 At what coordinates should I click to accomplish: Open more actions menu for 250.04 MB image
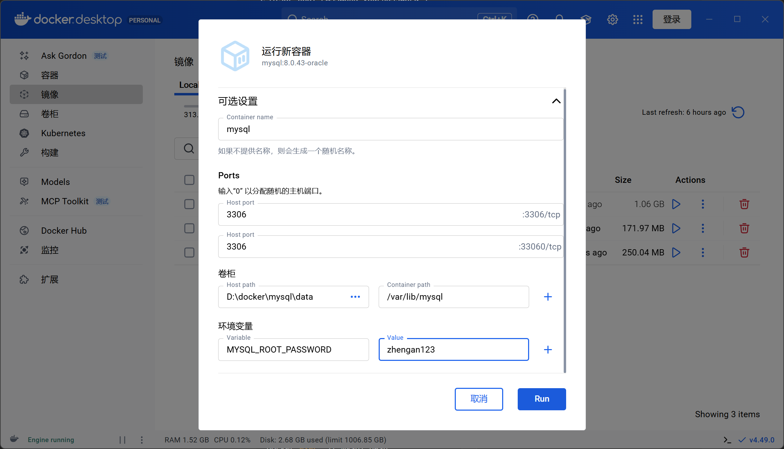click(703, 253)
